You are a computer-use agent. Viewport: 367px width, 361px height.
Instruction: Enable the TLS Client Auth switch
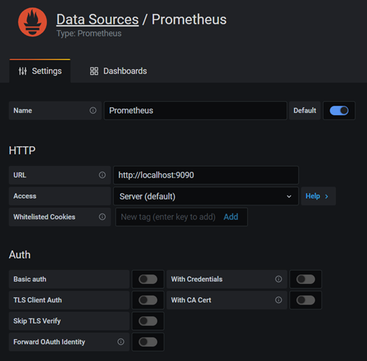pyautogui.click(x=148, y=300)
